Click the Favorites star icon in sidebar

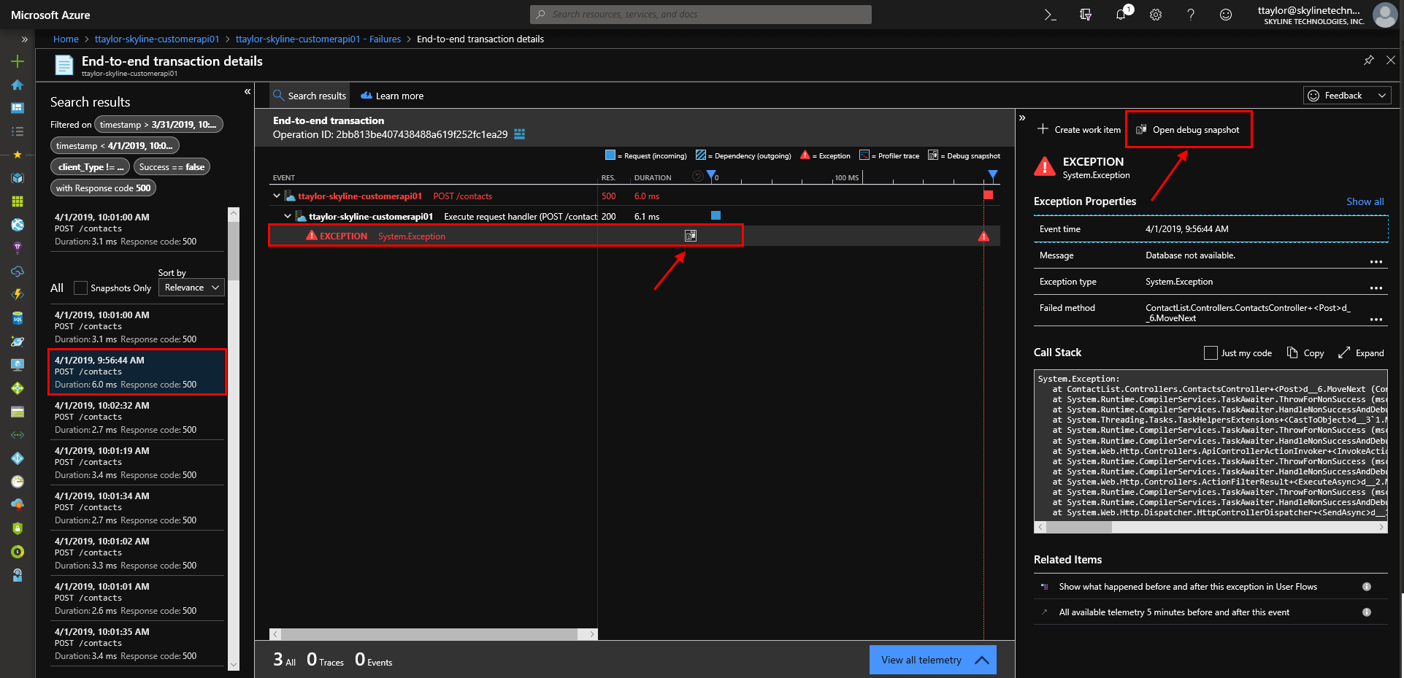[18, 155]
